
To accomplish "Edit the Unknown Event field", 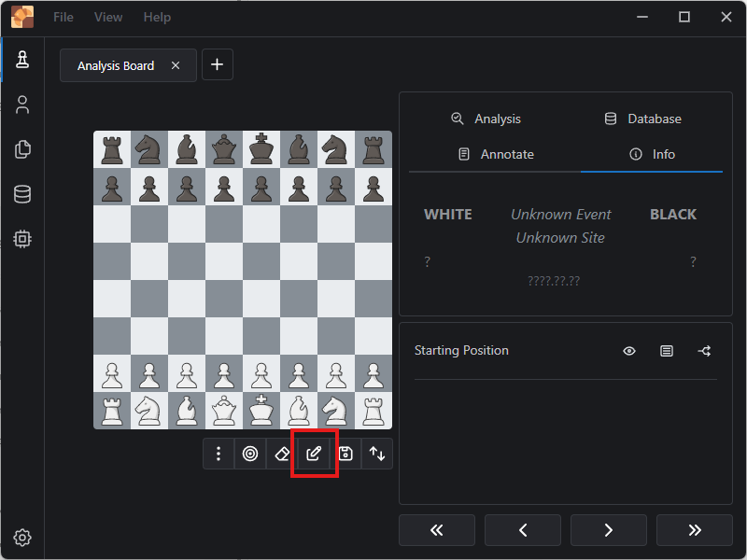I will click(x=561, y=215).
